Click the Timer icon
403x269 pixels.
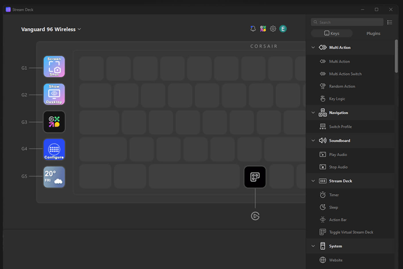[323, 195]
